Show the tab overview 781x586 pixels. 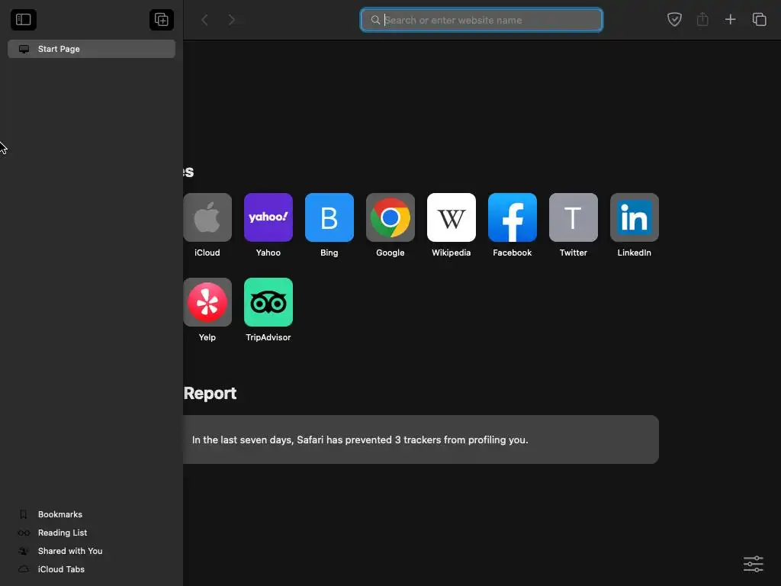[x=759, y=19]
